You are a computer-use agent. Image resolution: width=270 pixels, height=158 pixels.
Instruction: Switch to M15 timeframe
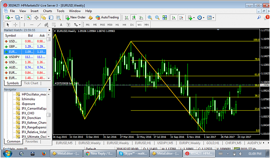[102, 25]
